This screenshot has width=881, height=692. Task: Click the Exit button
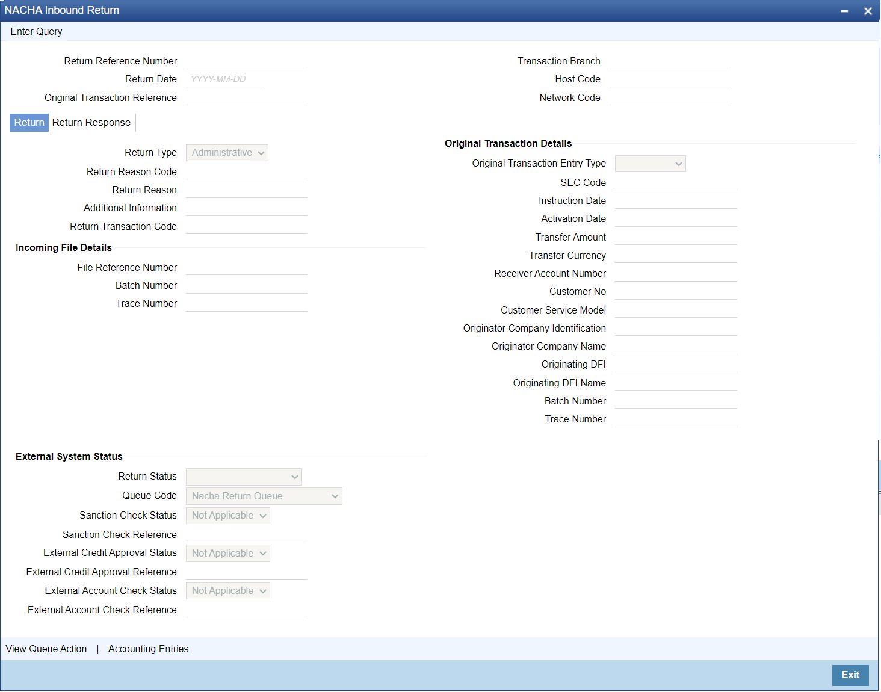click(x=850, y=675)
